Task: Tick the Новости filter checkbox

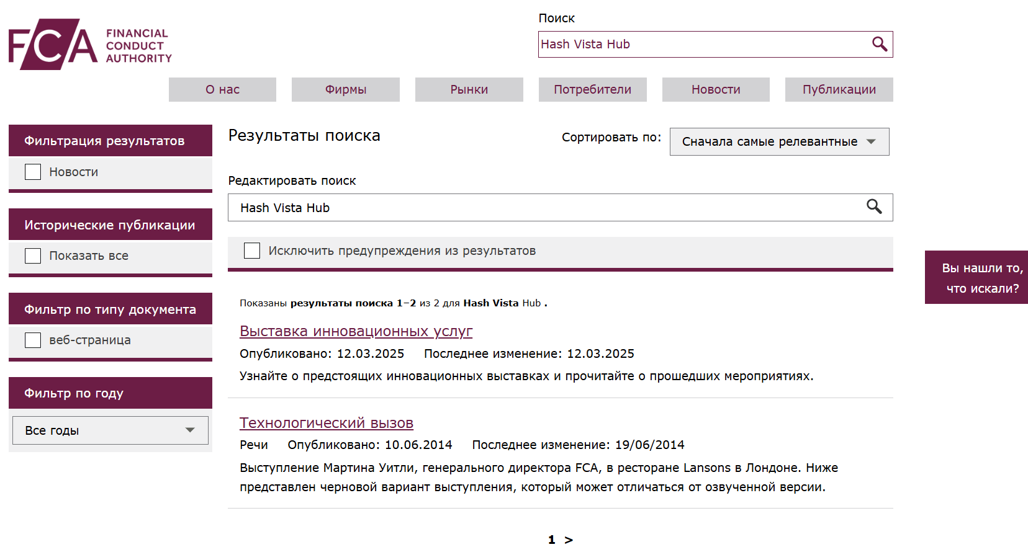Action: pos(33,172)
